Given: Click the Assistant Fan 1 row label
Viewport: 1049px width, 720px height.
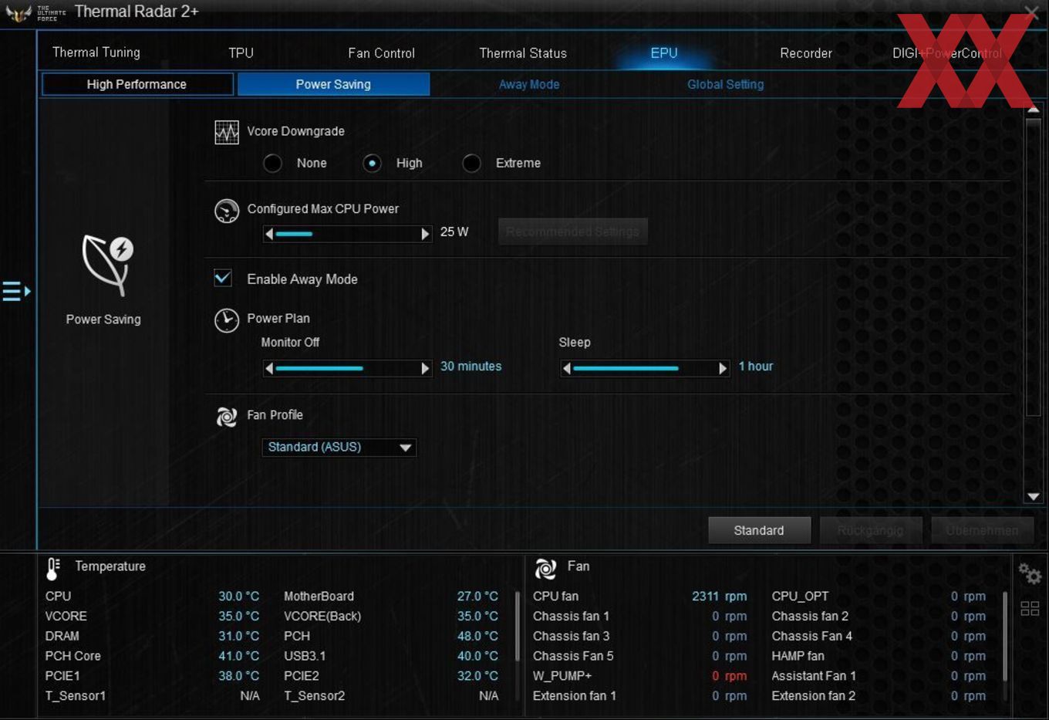Looking at the screenshot, I should [814, 676].
